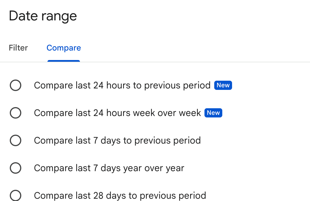This screenshot has height=201, width=310.
Task: Pick the year over year comparison radio circle
Action: [x=16, y=168]
